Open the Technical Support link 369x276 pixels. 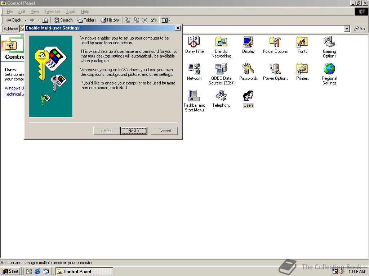click(14, 94)
